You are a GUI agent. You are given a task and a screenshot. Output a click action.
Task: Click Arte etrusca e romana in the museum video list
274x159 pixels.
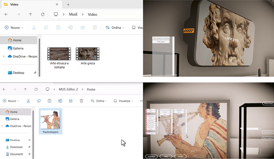[x=161, y=38]
